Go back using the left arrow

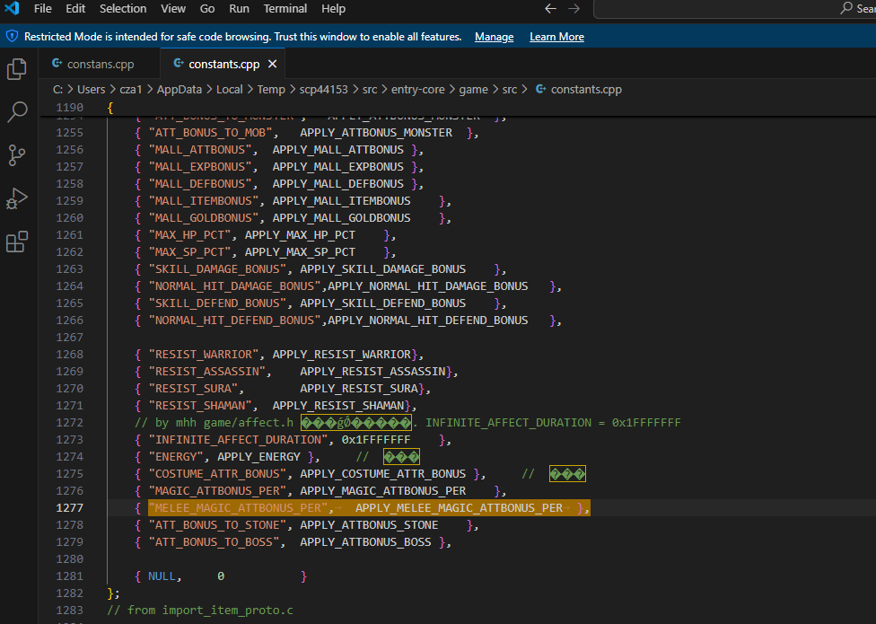[551, 9]
